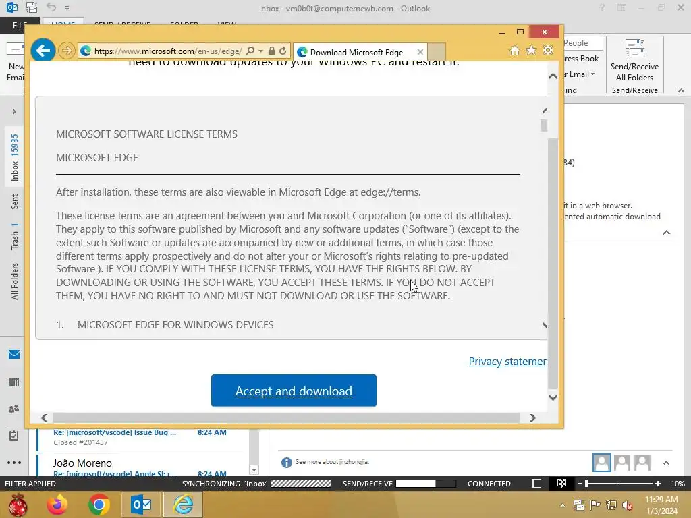Open Internet Explorer home page icon
Image resolution: width=691 pixels, height=518 pixels.
pos(515,50)
